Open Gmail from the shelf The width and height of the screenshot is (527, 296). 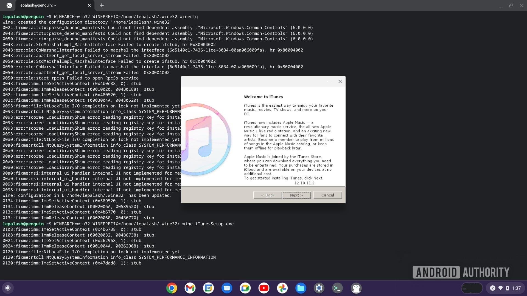(x=190, y=288)
